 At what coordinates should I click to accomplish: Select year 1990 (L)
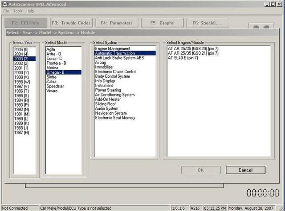(24, 119)
